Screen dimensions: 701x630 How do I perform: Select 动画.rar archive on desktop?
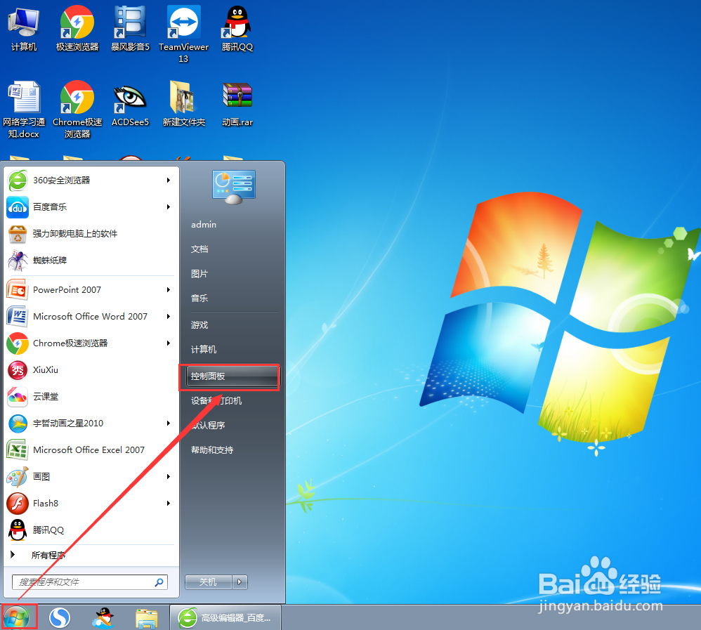[237, 105]
